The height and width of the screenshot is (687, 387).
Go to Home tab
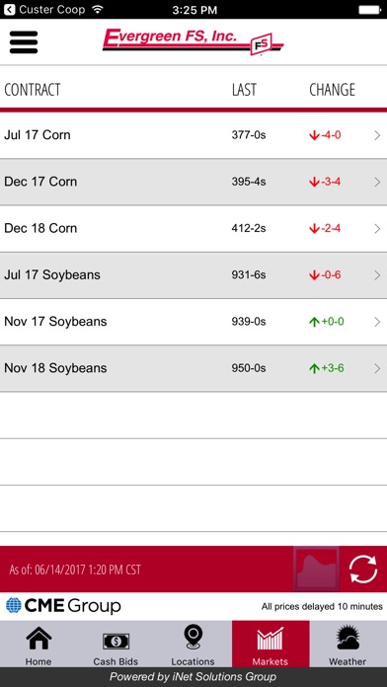point(39,644)
